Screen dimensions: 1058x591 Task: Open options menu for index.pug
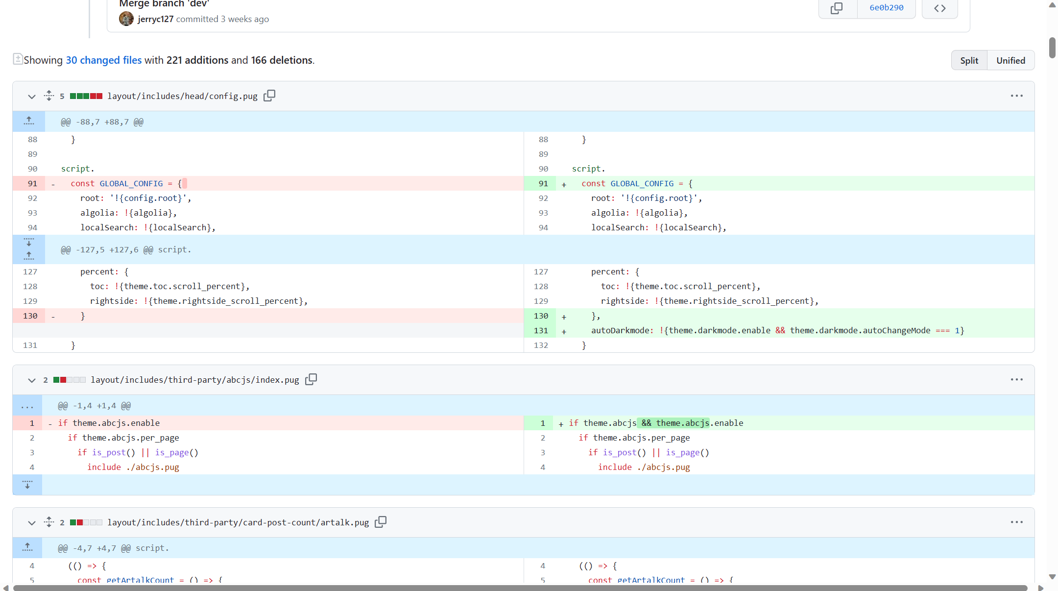1017,379
